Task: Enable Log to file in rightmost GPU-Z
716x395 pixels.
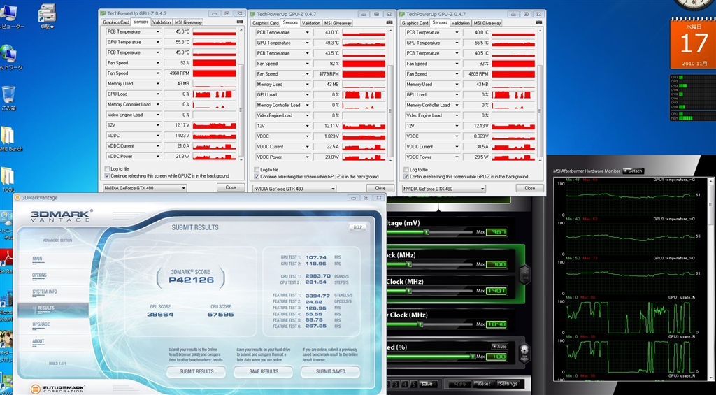Action: coord(406,170)
